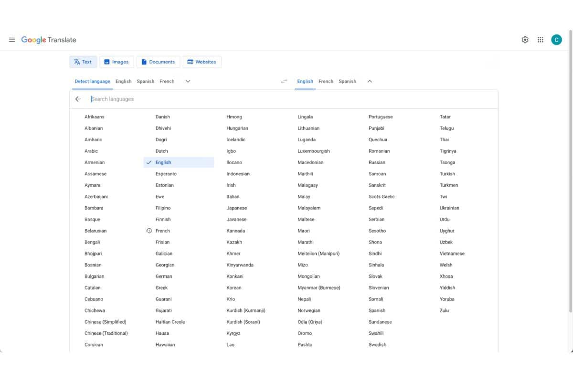Select Detect language source option
This screenshot has width=573, height=382.
[x=92, y=81]
